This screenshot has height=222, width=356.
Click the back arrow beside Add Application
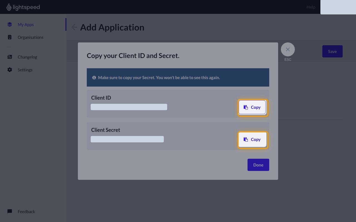[74, 27]
